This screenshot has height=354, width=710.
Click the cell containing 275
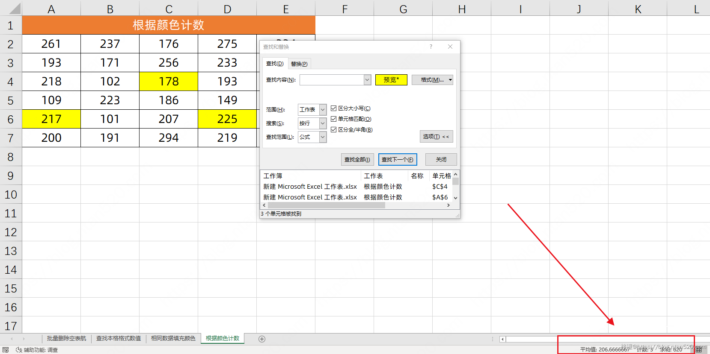point(227,44)
